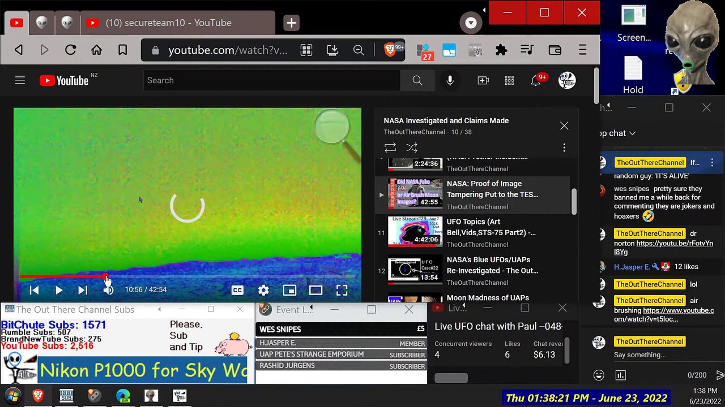Open Create video icon

tap(483, 80)
